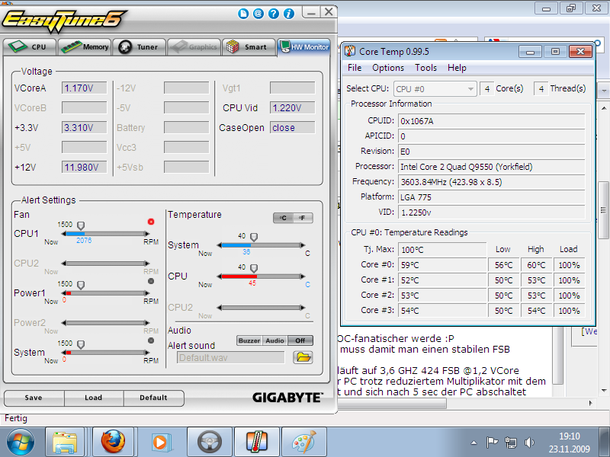The height and width of the screenshot is (457, 610).
Task: Click the CPU Vid value '1.220V'
Action: click(x=292, y=107)
